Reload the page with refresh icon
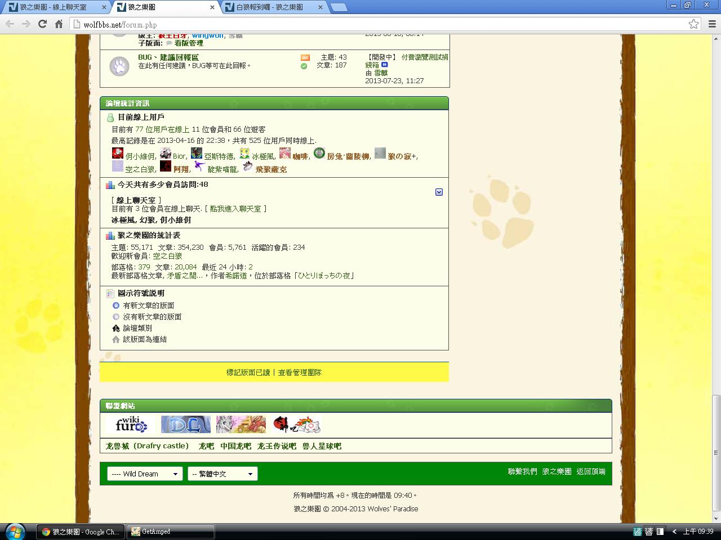The image size is (721, 540). (42, 24)
